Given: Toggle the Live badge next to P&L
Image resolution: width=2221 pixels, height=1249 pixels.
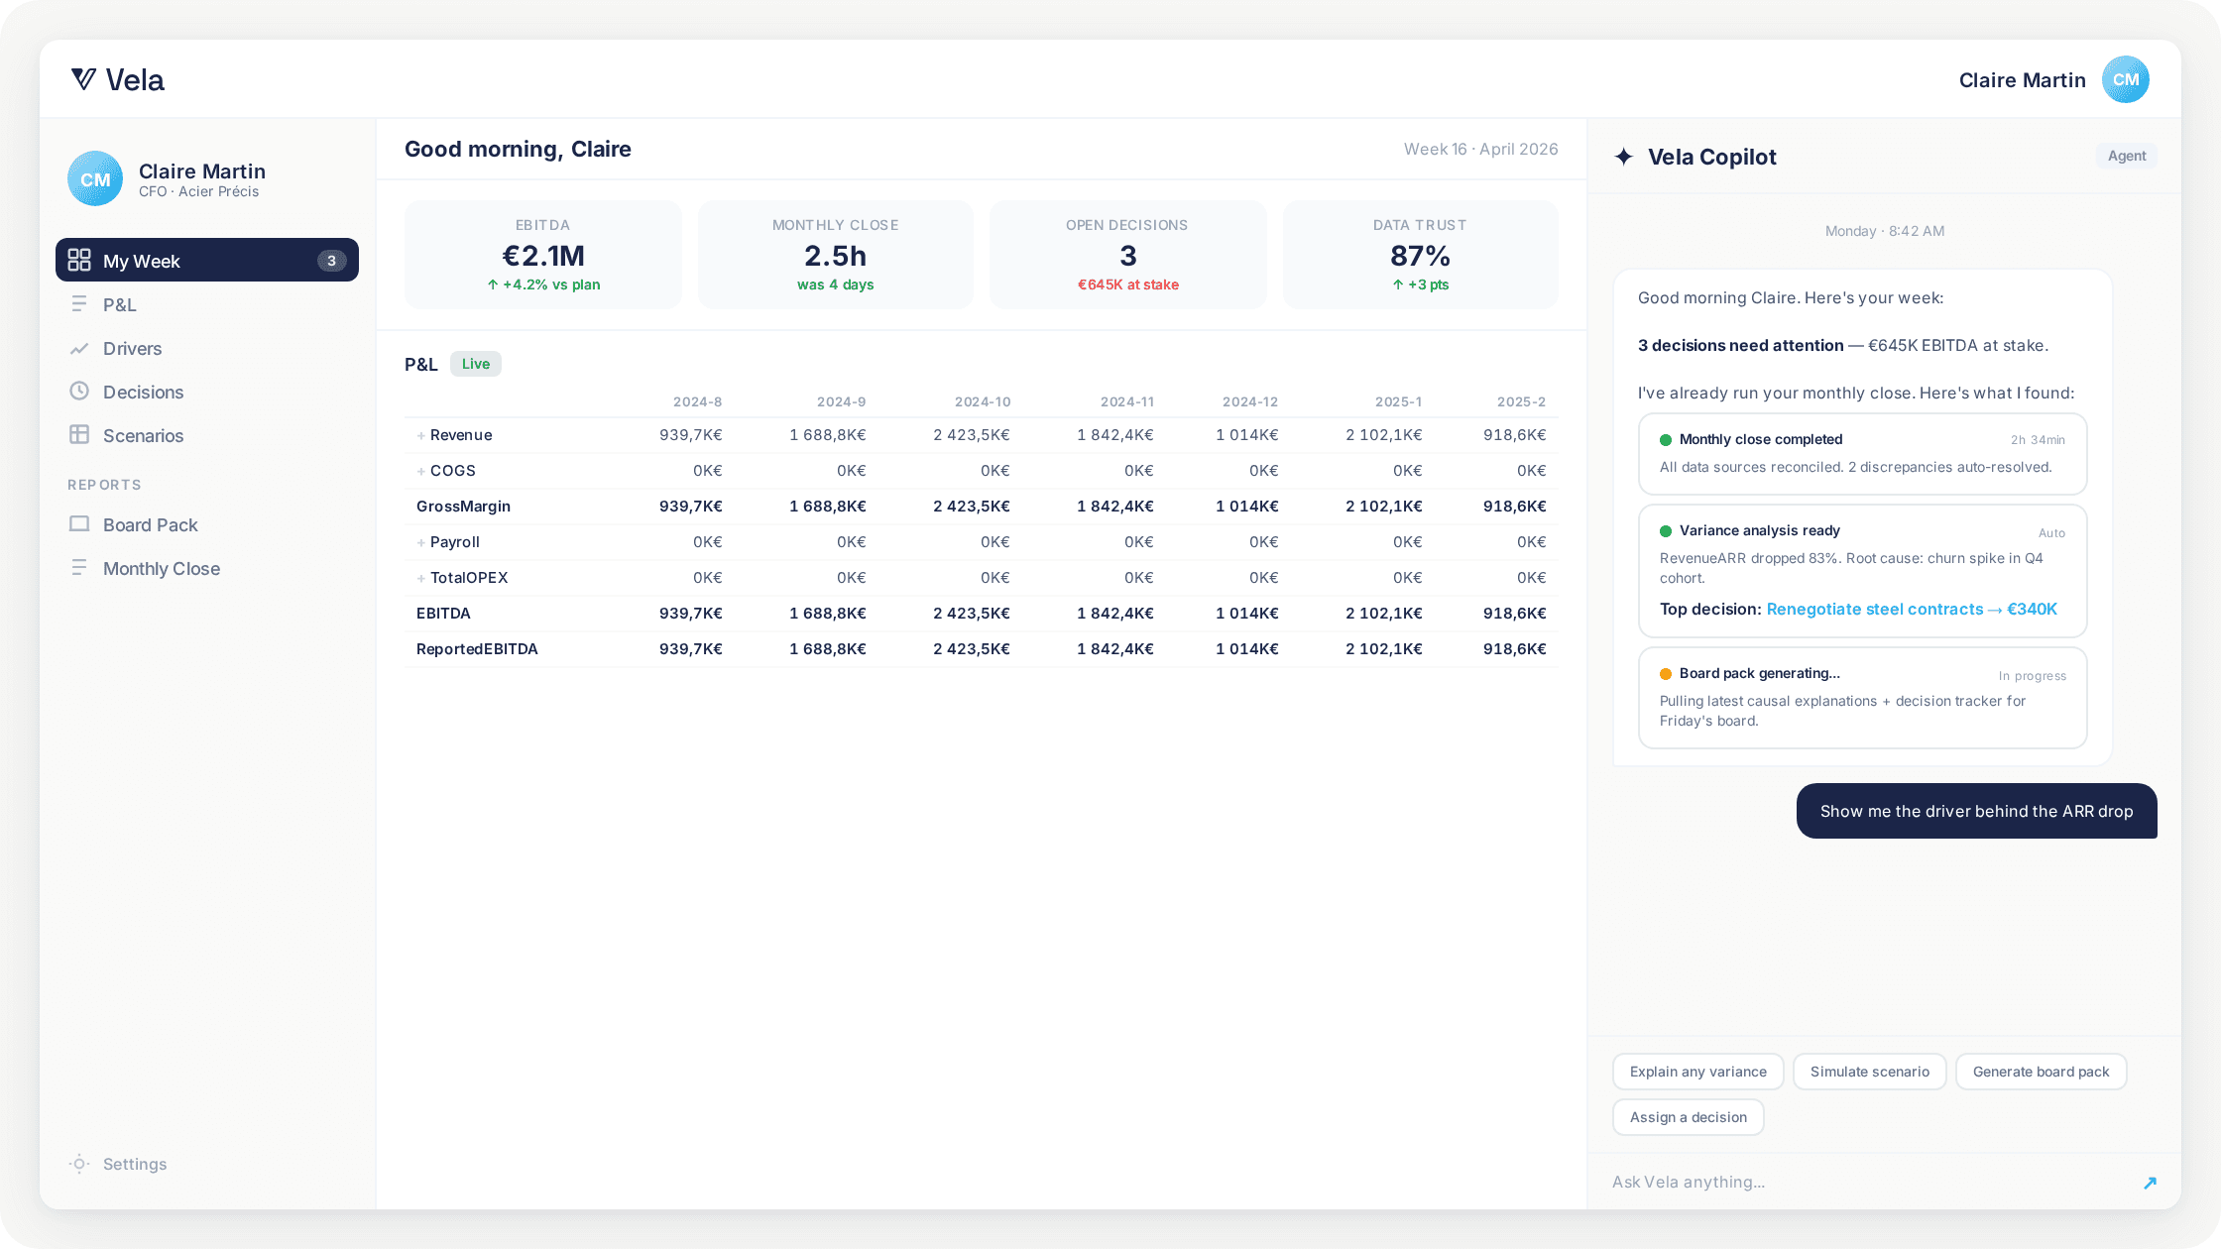Looking at the screenshot, I should 475,364.
